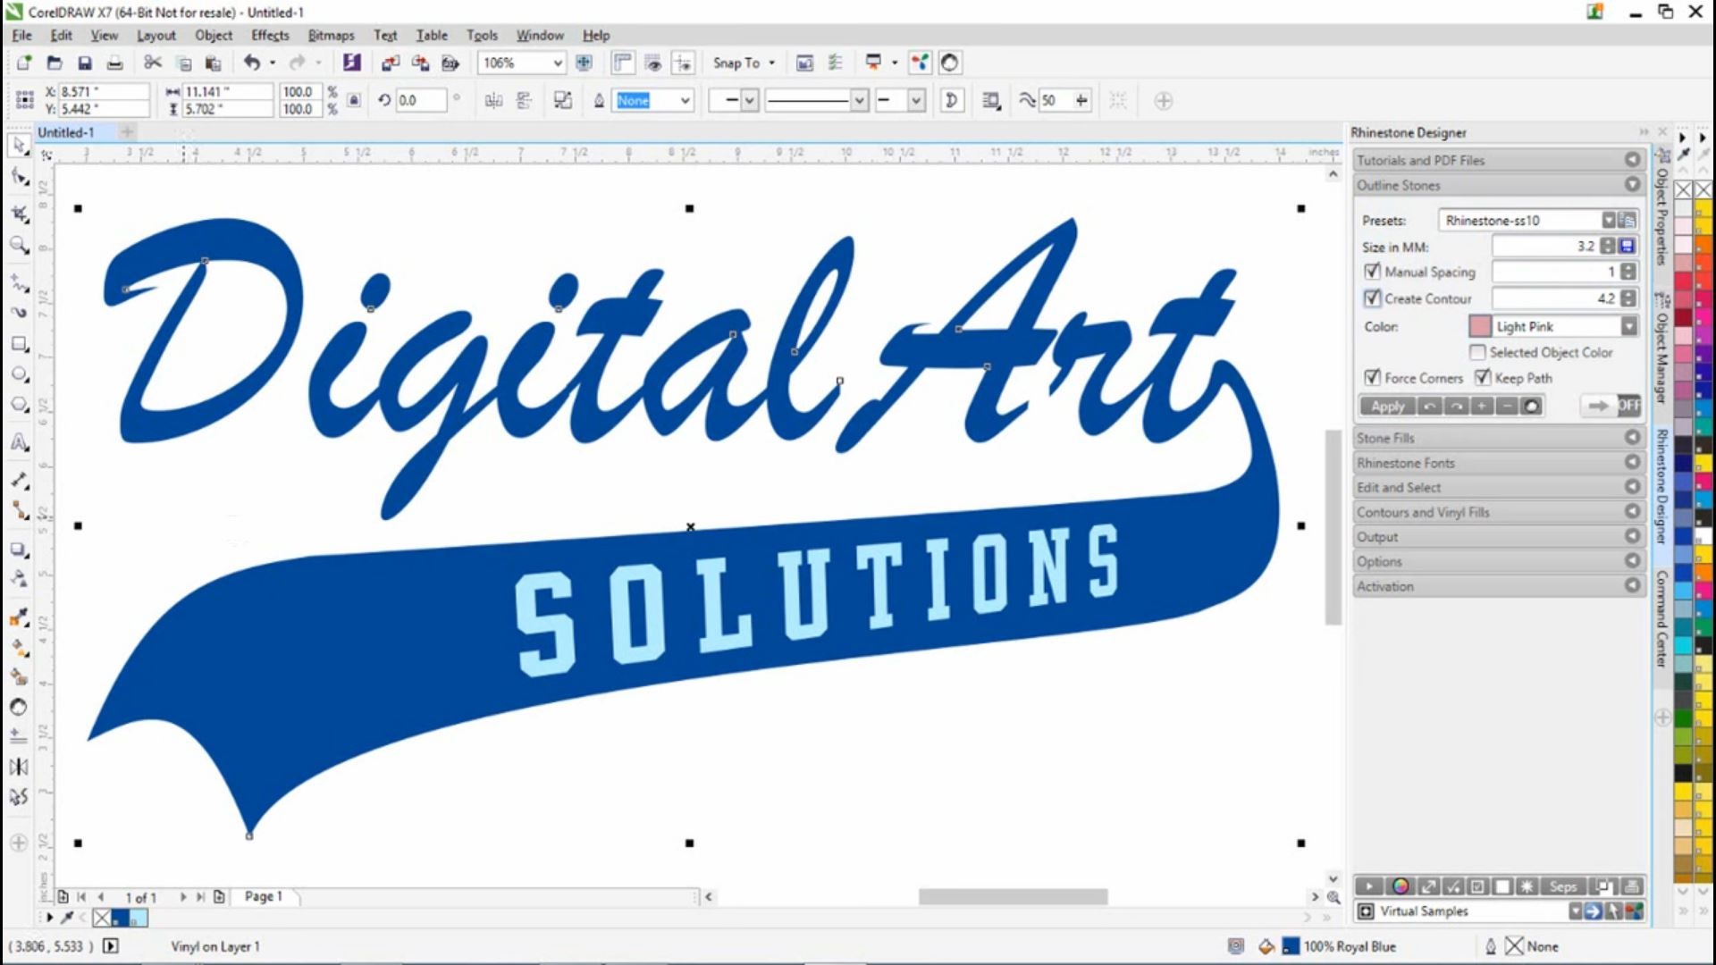
Task: Click the Apply button
Action: click(1387, 406)
